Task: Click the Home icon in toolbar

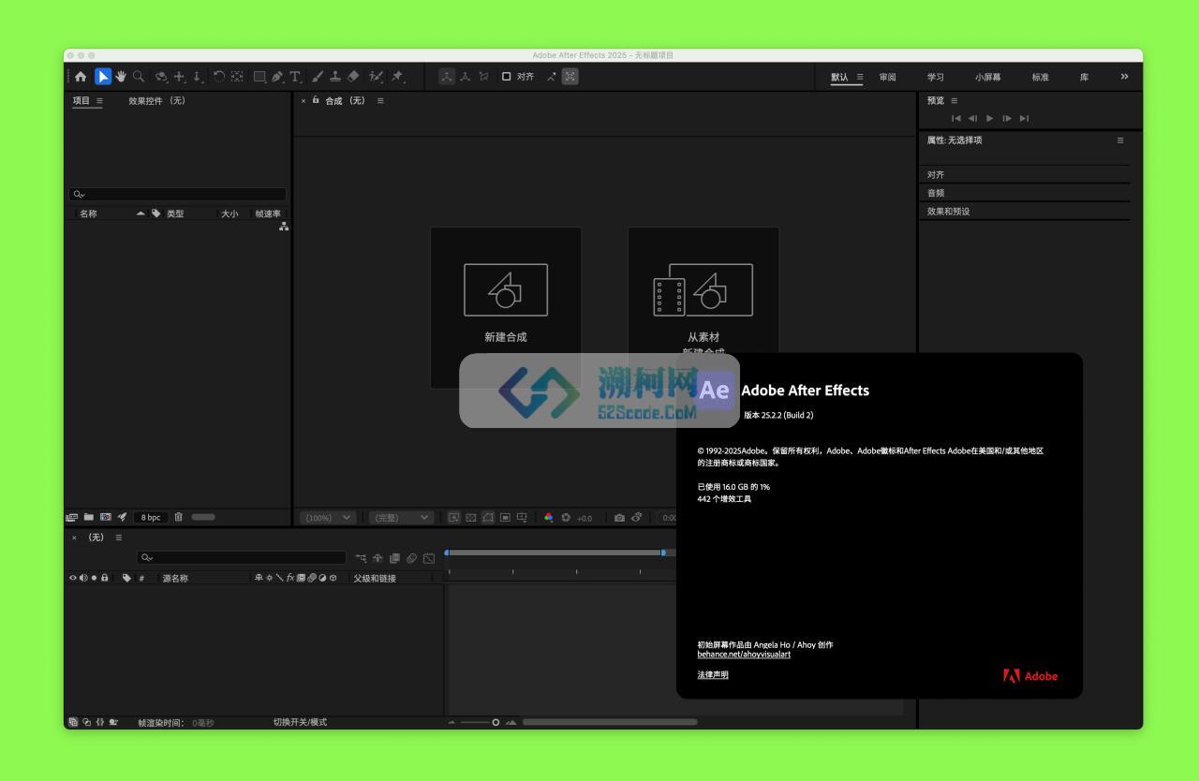Action: tap(81, 77)
